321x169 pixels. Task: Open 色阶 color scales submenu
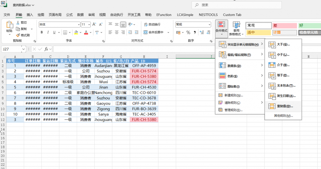[240, 76]
